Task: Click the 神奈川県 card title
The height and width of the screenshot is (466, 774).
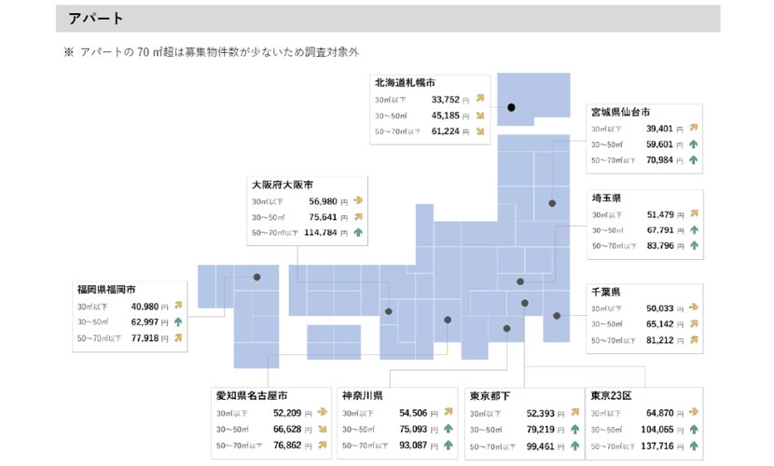Action: tap(363, 395)
